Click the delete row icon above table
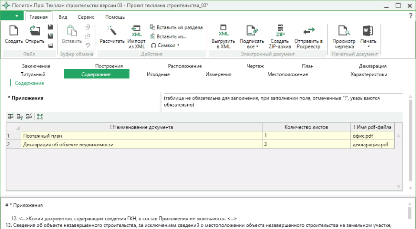The width and height of the screenshot is (416, 229). pos(29,116)
